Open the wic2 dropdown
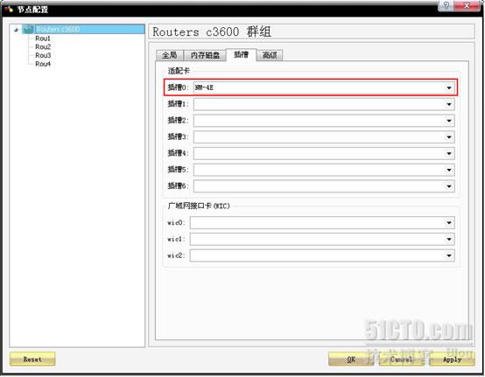Screen dimensions: 485x377 [322, 255]
